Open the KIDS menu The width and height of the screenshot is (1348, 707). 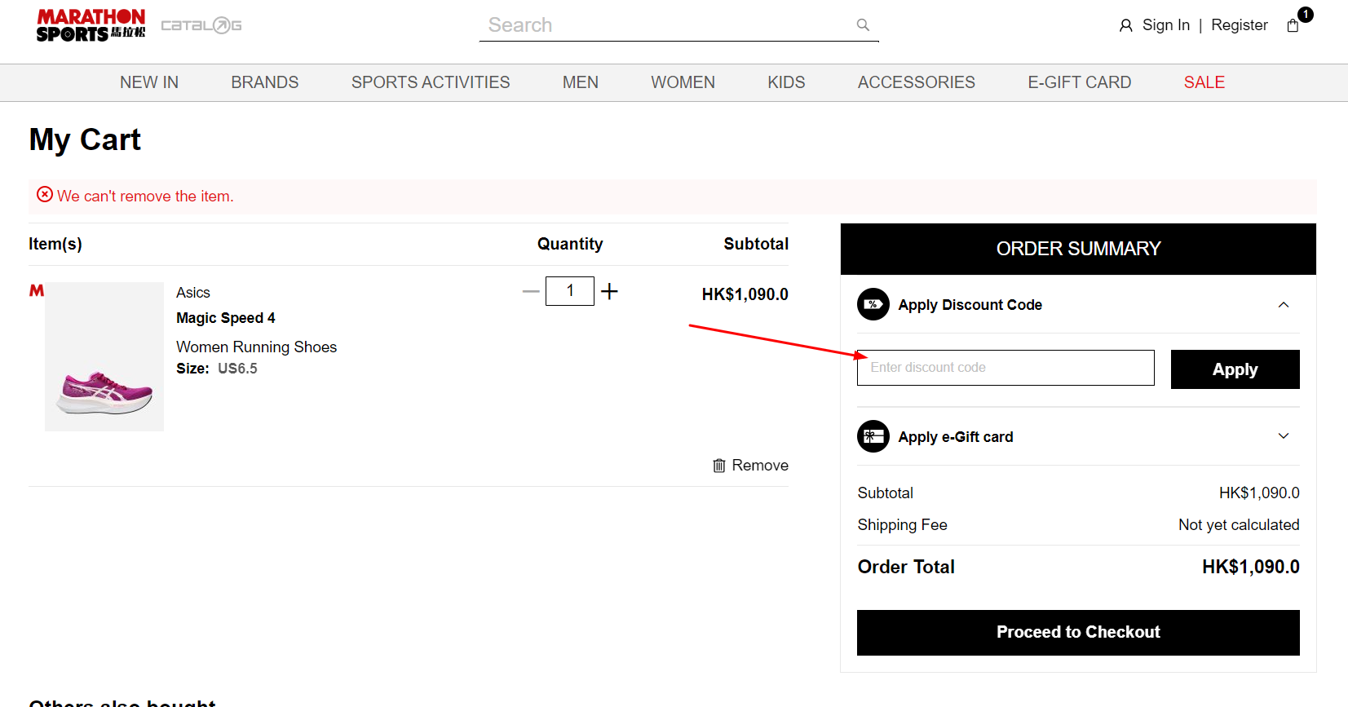coord(786,82)
